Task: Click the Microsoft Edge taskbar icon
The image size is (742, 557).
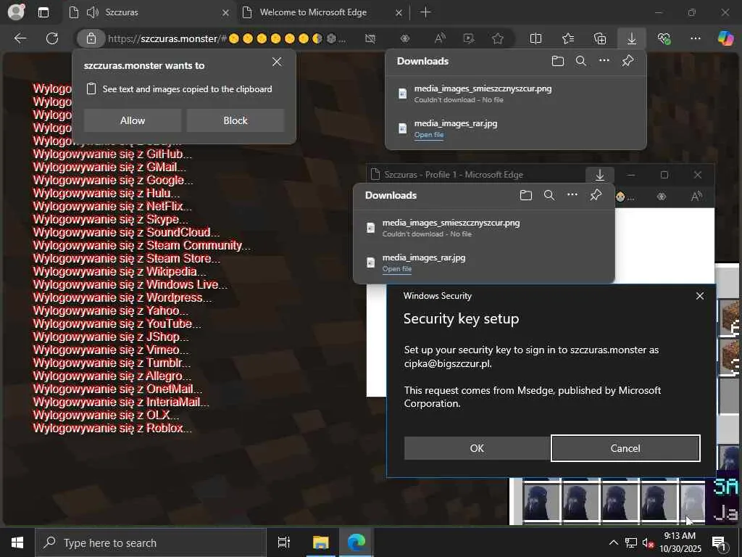Action: point(357,542)
